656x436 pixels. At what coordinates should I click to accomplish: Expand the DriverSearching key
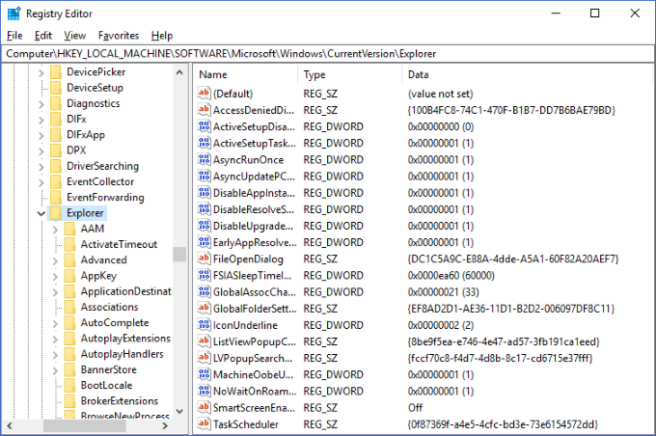(x=41, y=167)
